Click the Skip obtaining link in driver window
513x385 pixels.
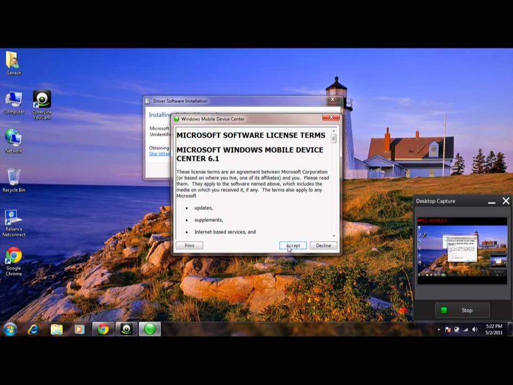(x=160, y=153)
